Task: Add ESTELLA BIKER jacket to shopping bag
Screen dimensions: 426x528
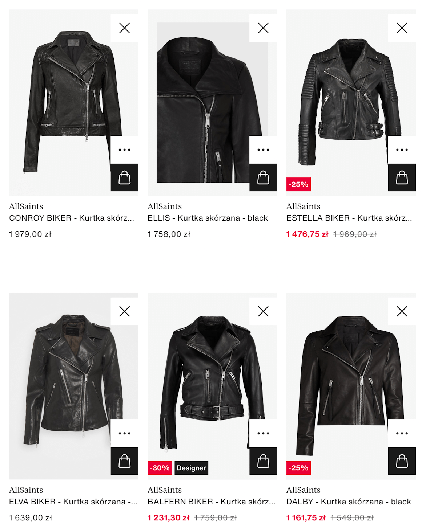Action: click(402, 177)
